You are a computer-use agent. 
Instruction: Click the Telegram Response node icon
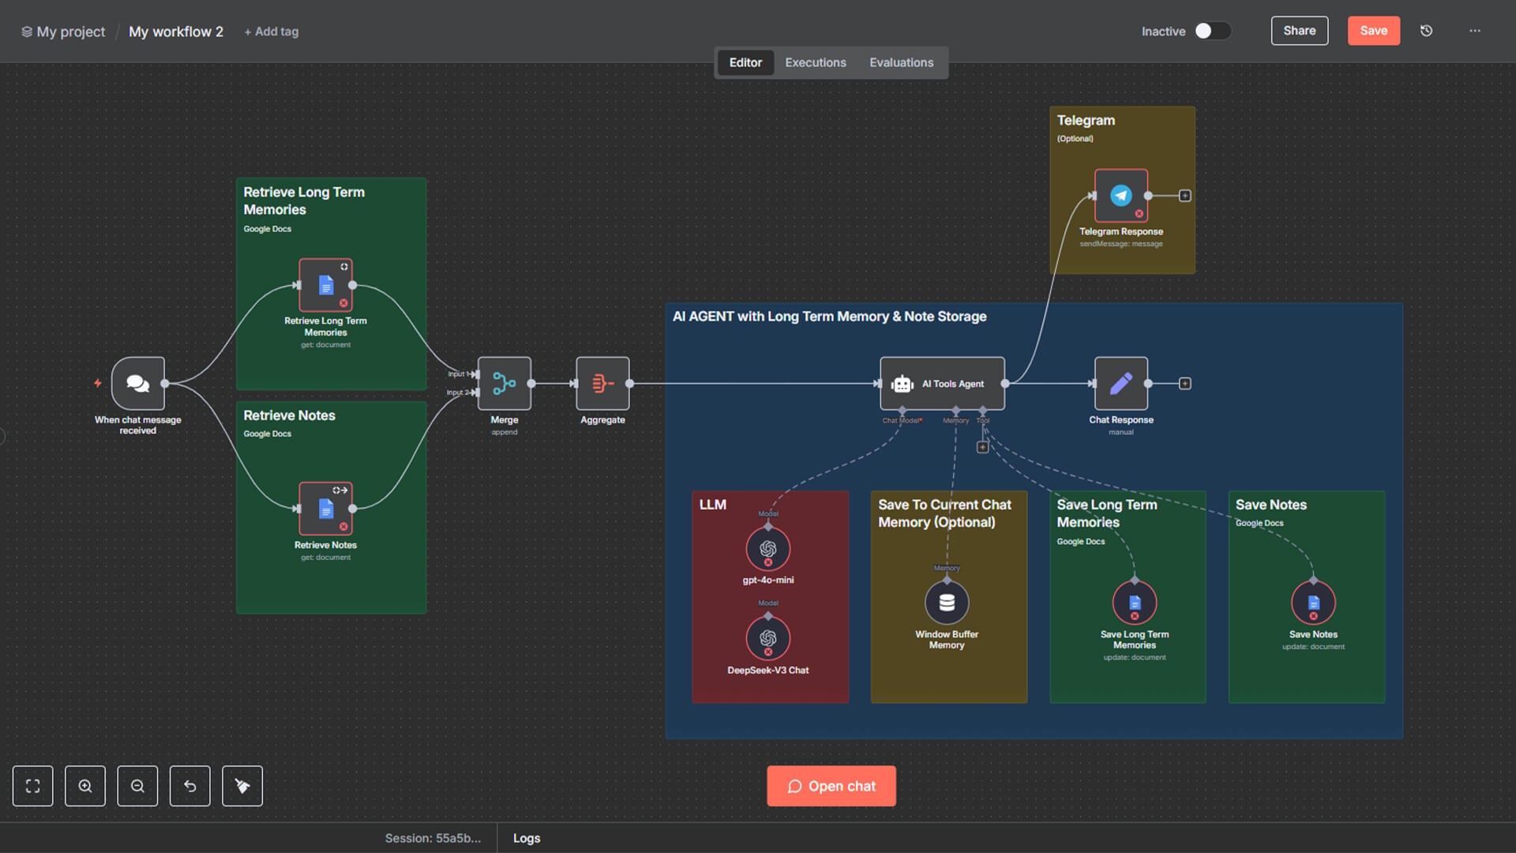coord(1120,196)
